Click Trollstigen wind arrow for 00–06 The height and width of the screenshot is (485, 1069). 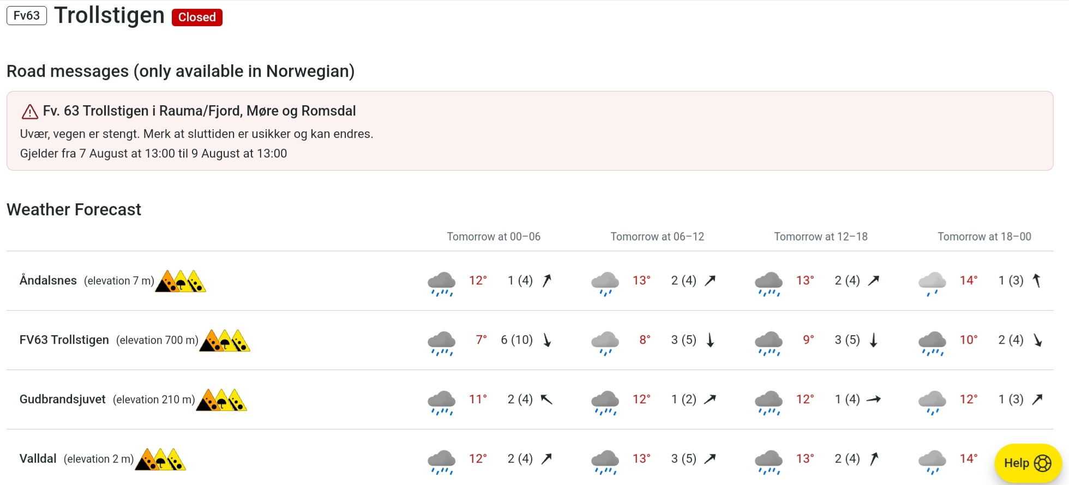[547, 340]
